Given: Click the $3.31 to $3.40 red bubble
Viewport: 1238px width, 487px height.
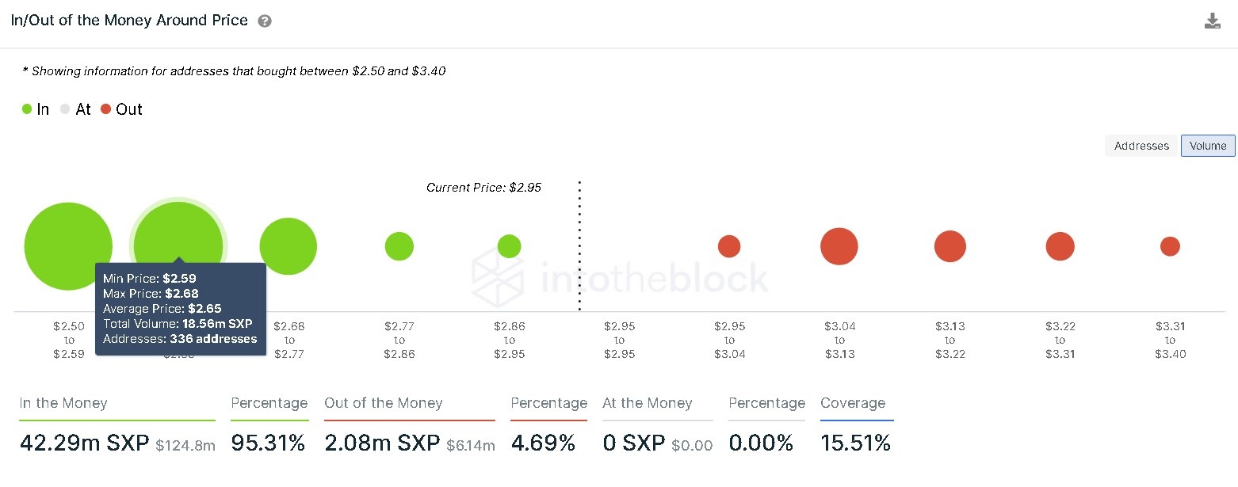Looking at the screenshot, I should [1170, 246].
